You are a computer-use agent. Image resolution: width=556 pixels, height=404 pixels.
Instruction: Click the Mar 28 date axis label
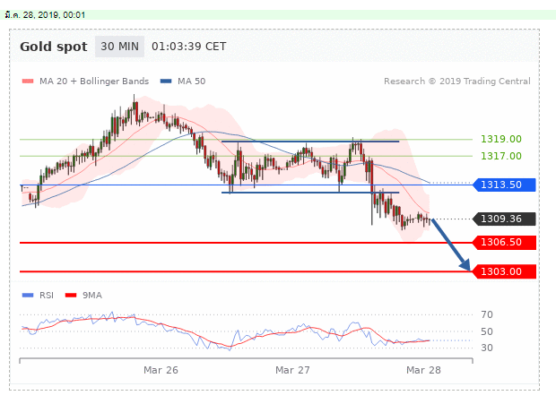[x=423, y=370]
